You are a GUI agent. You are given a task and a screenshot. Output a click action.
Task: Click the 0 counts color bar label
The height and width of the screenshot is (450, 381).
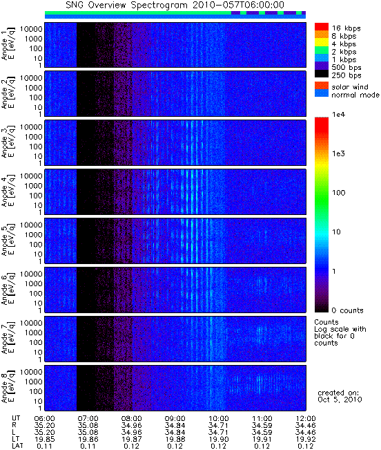point(347,310)
